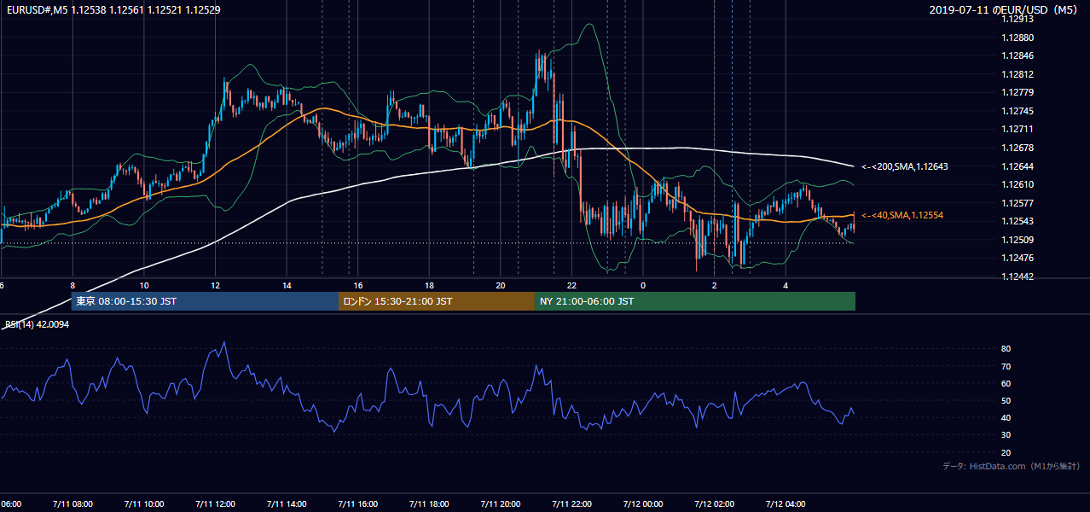
Task: Click the 7/11 14:00 time label
Action: pyautogui.click(x=287, y=504)
